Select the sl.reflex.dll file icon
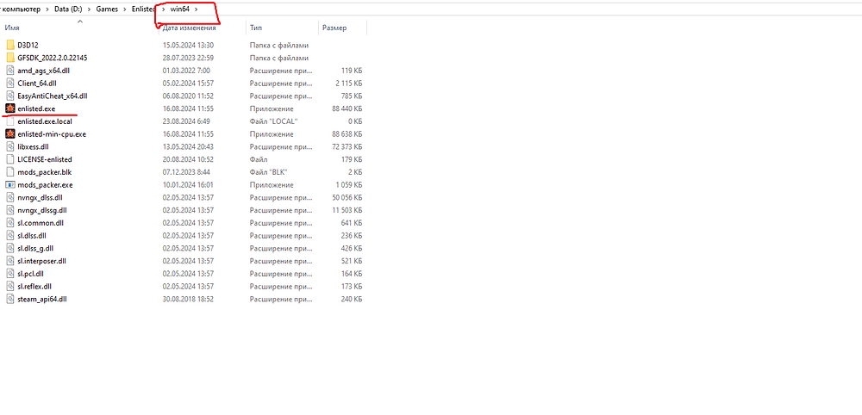The height and width of the screenshot is (415, 862). (10, 286)
